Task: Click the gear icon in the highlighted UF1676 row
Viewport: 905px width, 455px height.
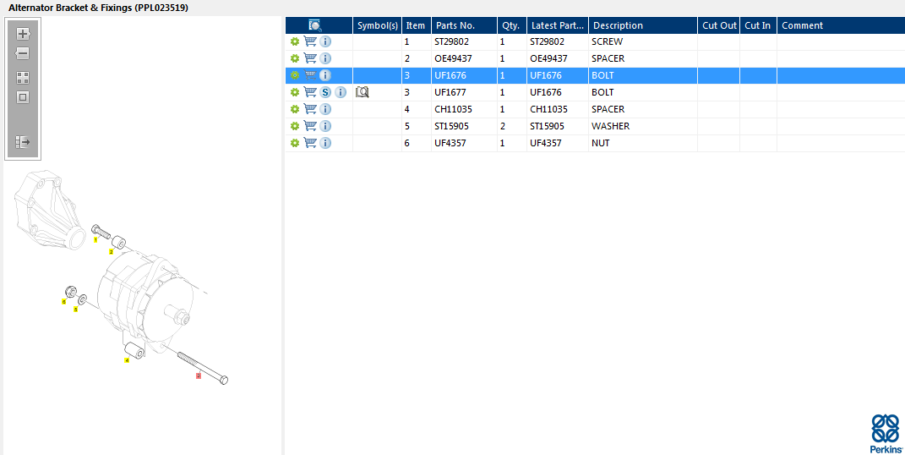Action: [295, 75]
